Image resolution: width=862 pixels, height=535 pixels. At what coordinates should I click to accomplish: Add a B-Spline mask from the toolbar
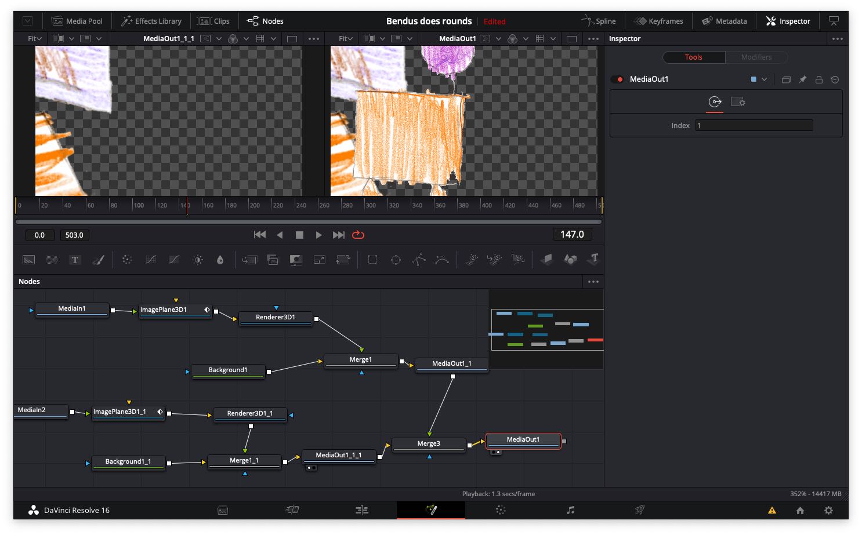[x=442, y=260]
